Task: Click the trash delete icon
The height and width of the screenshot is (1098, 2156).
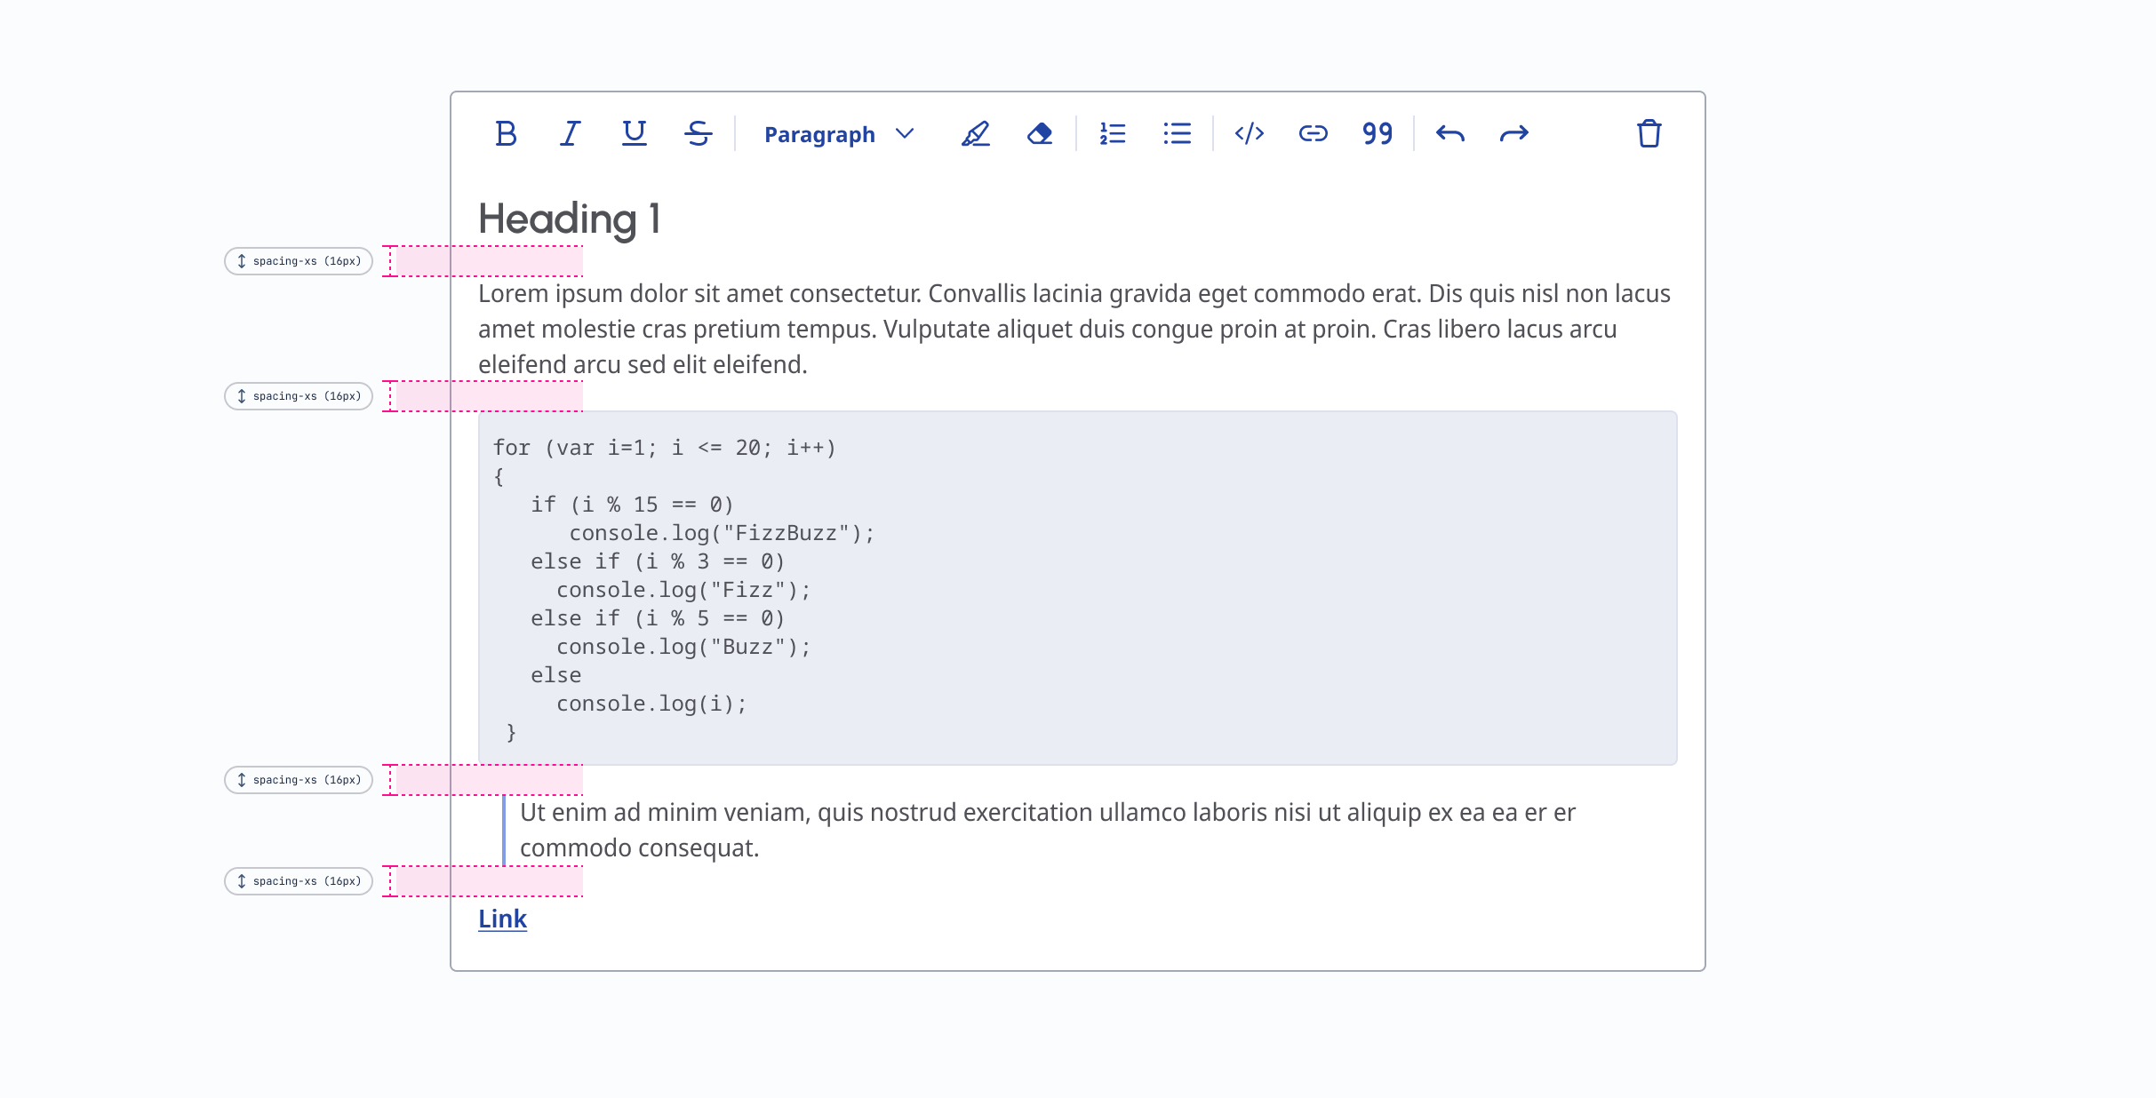Action: point(1649,134)
